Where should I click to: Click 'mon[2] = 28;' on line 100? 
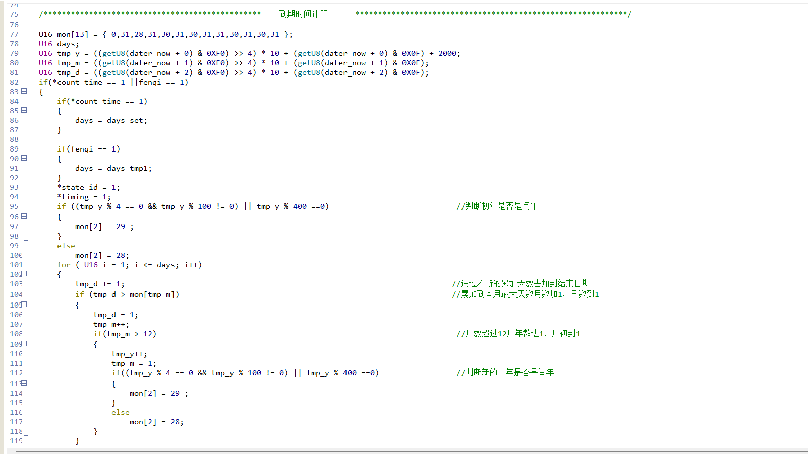102,255
